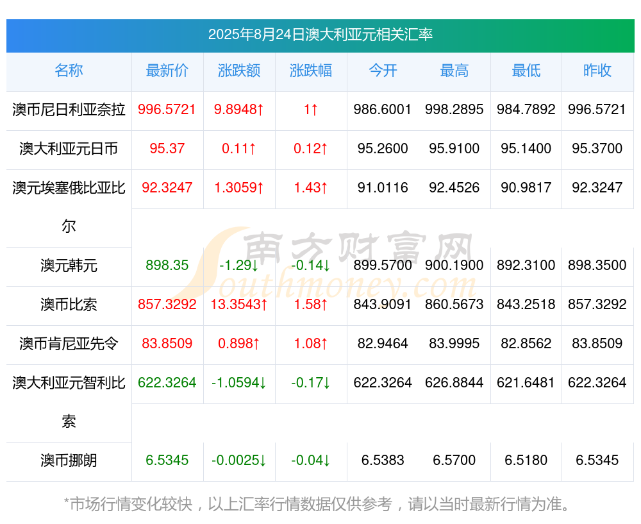Click low value 892.3100
The image size is (641, 524).
526,265
